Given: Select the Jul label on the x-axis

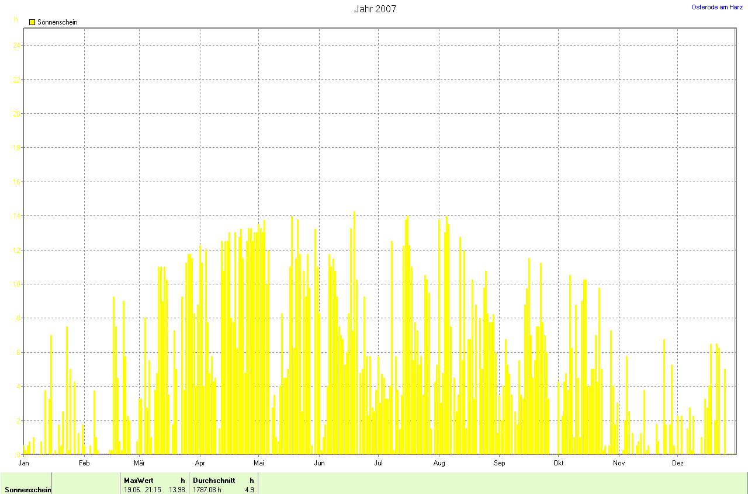Looking at the screenshot, I should tap(378, 463).
